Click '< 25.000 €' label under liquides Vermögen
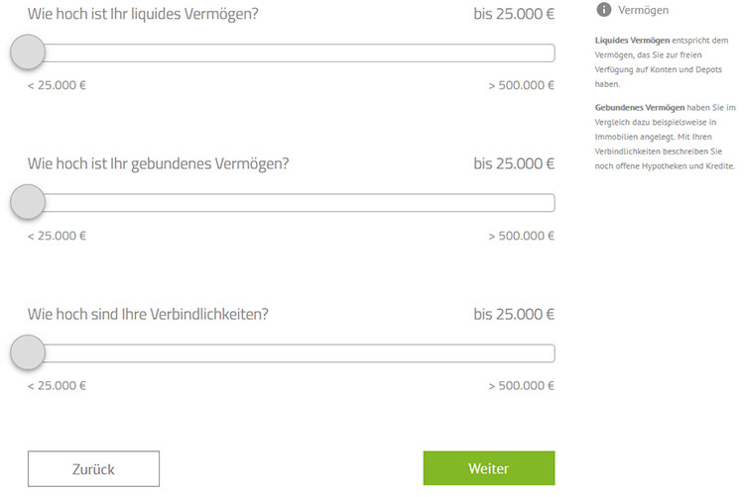This screenshot has width=744, height=497. pos(57,85)
